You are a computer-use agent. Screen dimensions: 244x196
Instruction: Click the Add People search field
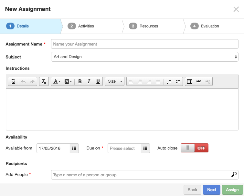(145, 175)
